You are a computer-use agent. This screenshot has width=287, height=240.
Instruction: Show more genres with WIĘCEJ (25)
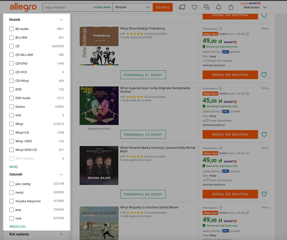coord(18,227)
